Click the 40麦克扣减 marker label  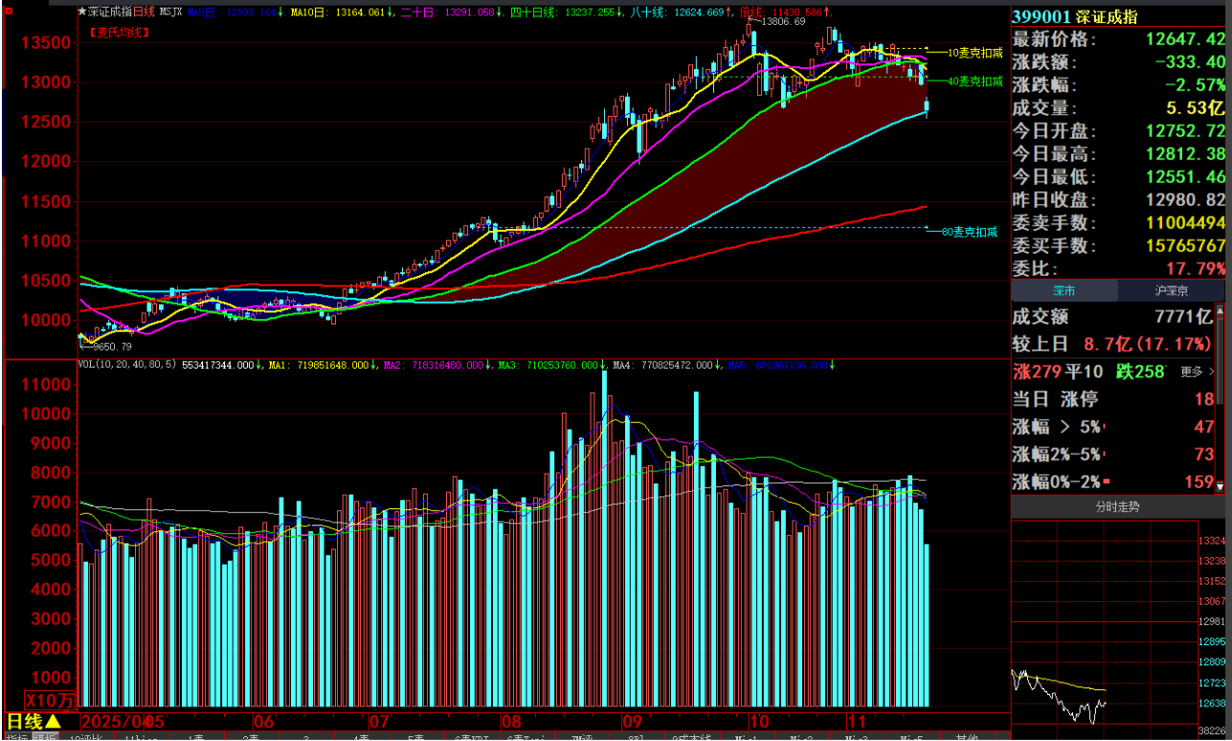[x=974, y=81]
